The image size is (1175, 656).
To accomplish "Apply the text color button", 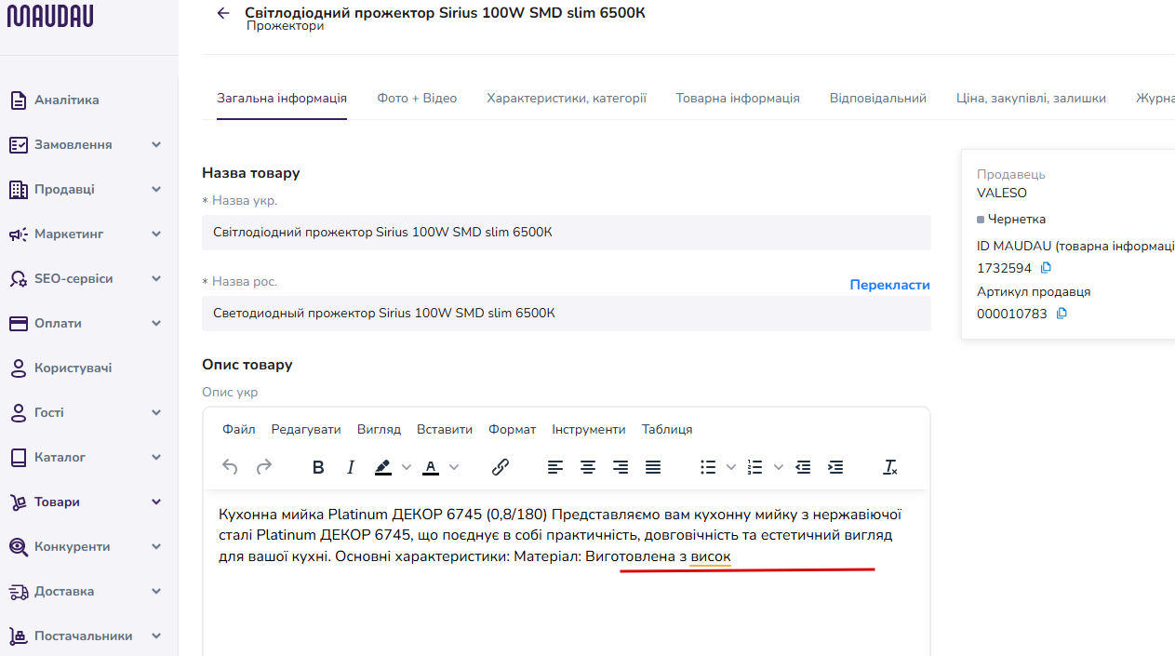I will (431, 467).
